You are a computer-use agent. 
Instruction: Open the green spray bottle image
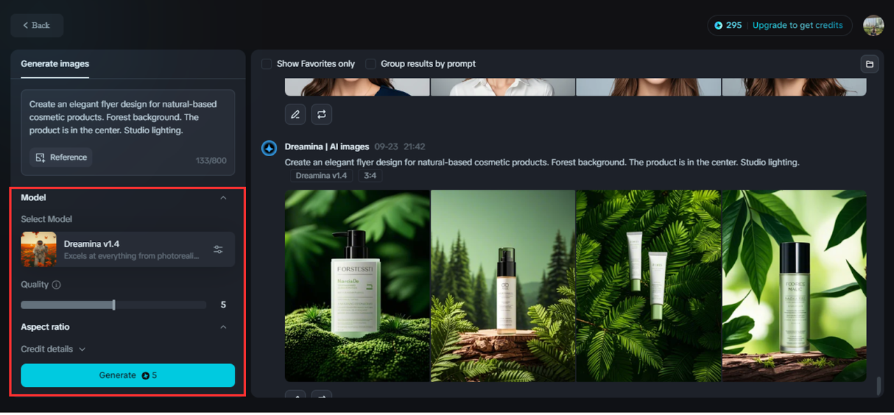[794, 286]
